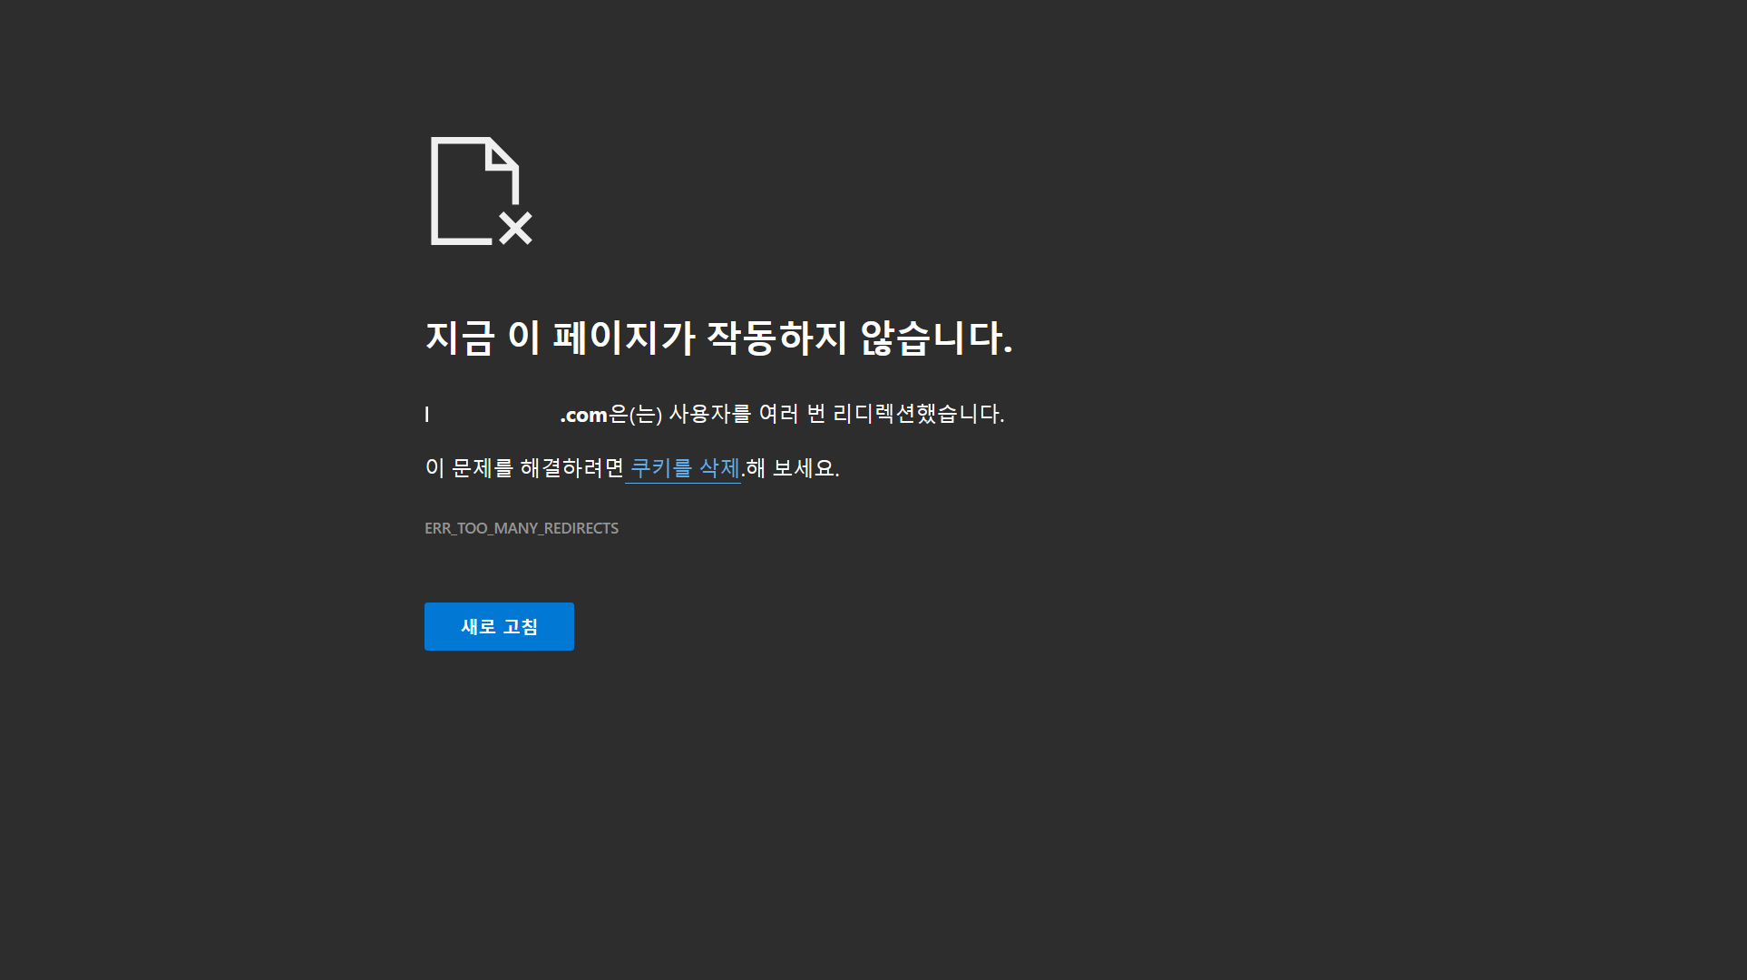Image resolution: width=1747 pixels, height=980 pixels.
Task: Click the heading 지금 이 페이지가 작동하지 않습니다
Action: tap(719, 338)
